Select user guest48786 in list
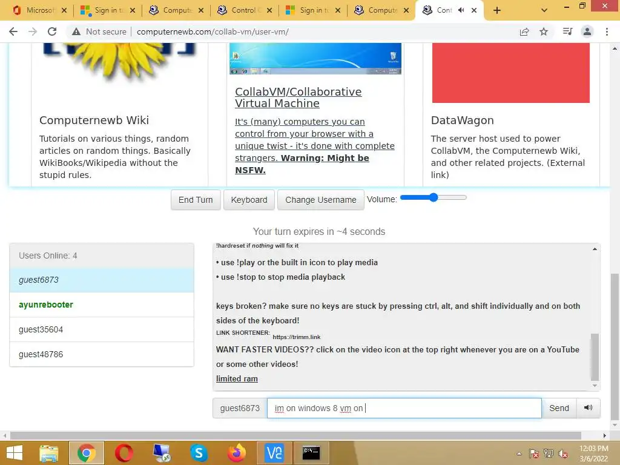The image size is (620, 465). click(x=102, y=354)
